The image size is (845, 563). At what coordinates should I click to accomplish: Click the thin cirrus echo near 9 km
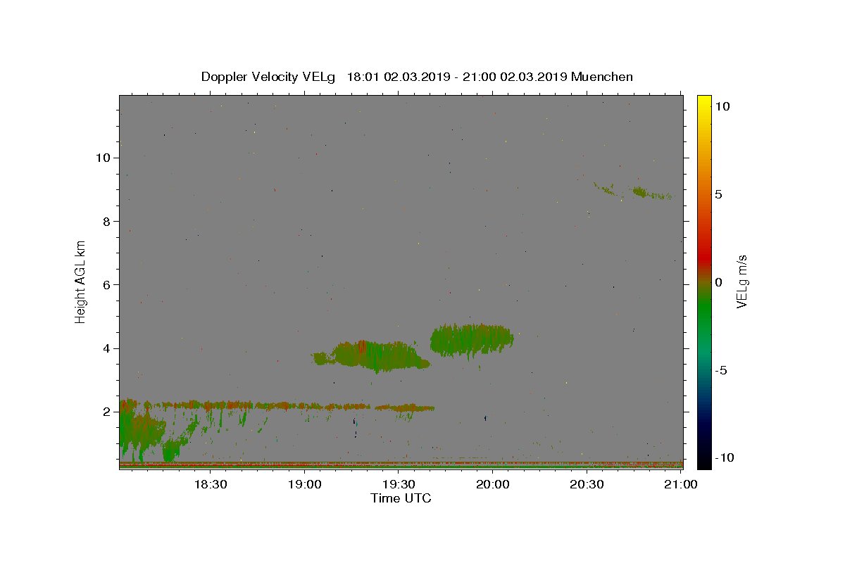coord(641,191)
